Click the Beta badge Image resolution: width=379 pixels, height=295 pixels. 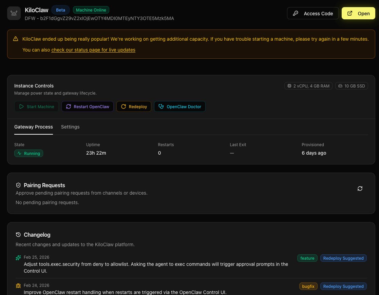(x=60, y=10)
